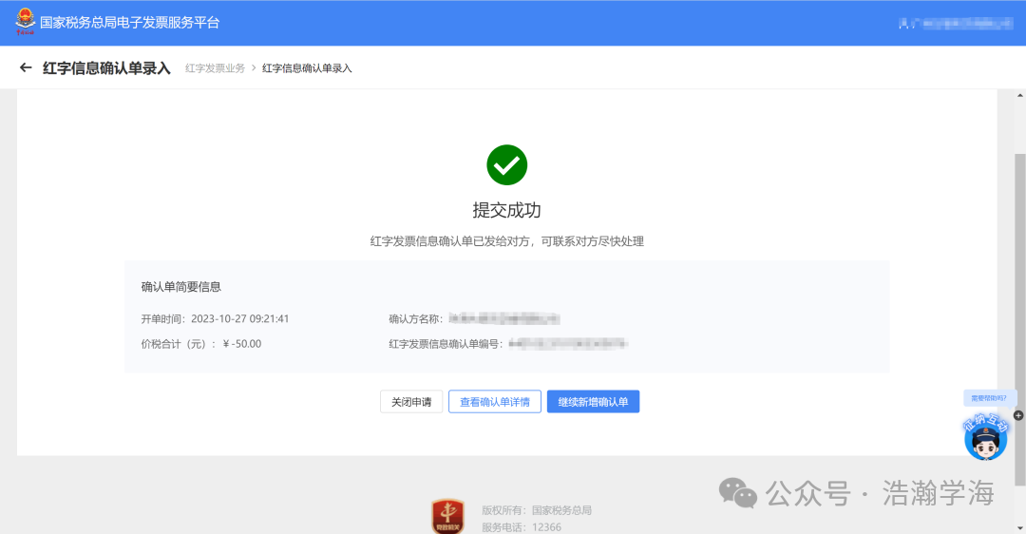The image size is (1026, 534).
Task: Click the State Taxation Administration emblem logo
Action: pos(24,22)
